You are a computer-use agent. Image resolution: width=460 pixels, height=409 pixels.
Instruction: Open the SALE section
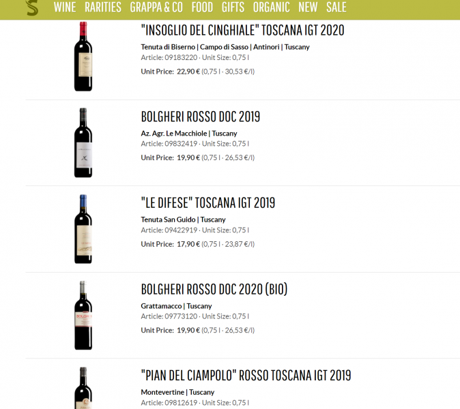click(x=336, y=7)
